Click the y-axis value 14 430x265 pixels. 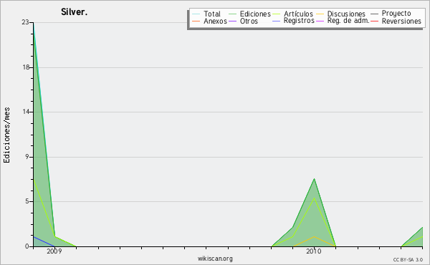pos(26,112)
